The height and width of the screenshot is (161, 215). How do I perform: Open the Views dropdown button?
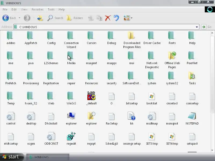[128, 18]
